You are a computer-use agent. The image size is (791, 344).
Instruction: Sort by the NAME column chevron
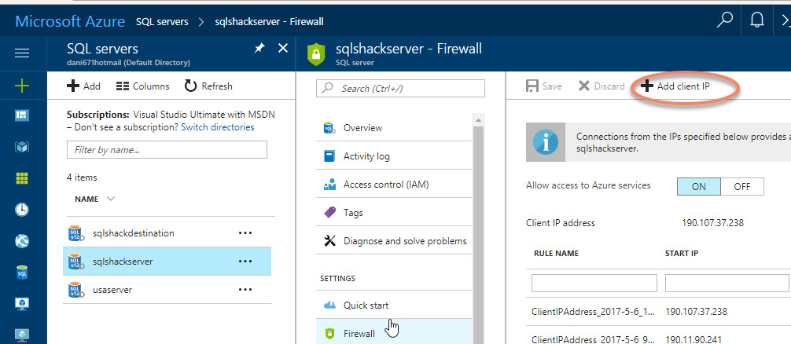(110, 199)
